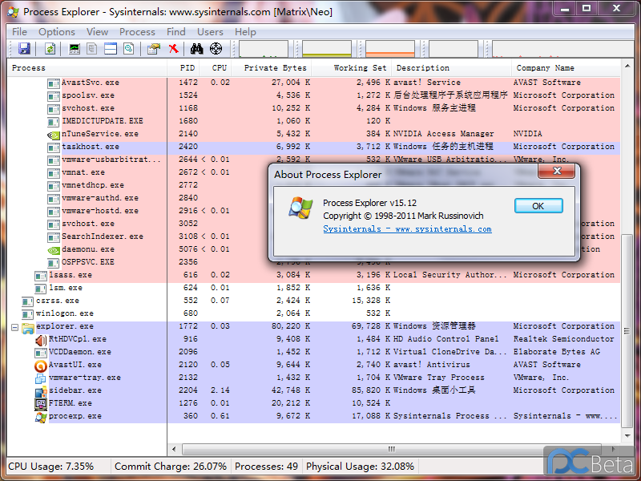Click the AvastUI.exe orange icon
Viewport: 641px width, 481px height.
tap(41, 366)
